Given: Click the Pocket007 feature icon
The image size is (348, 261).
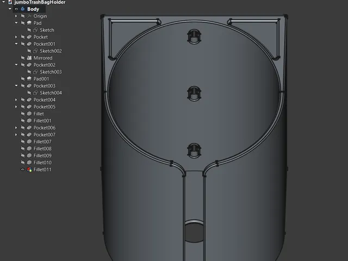Looking at the screenshot, I should pyautogui.click(x=29, y=134).
